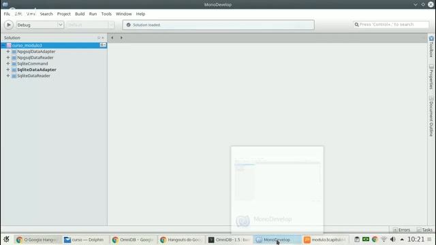Screen dimensions: 436x245
Task: Open the Search menu
Action: pyautogui.click(x=46, y=14)
